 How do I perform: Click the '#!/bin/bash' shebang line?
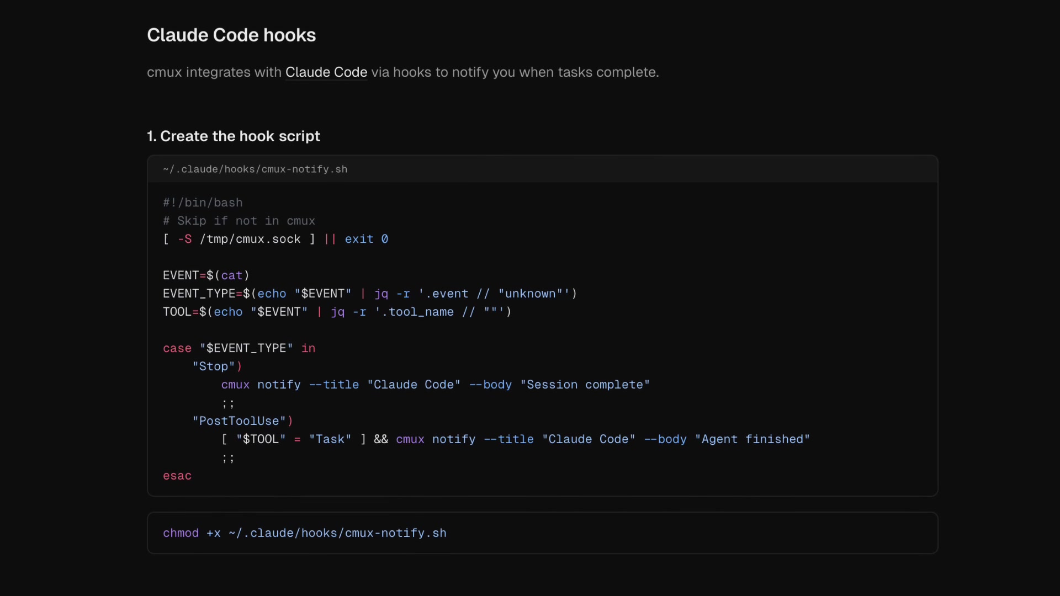tap(202, 203)
